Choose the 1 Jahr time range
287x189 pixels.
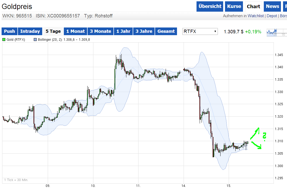[123, 31]
